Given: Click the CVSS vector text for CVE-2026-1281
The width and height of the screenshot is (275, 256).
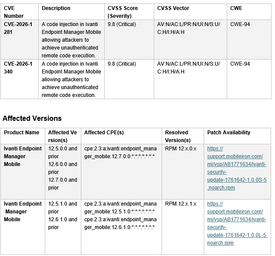Looking at the screenshot, I should click(189, 28).
